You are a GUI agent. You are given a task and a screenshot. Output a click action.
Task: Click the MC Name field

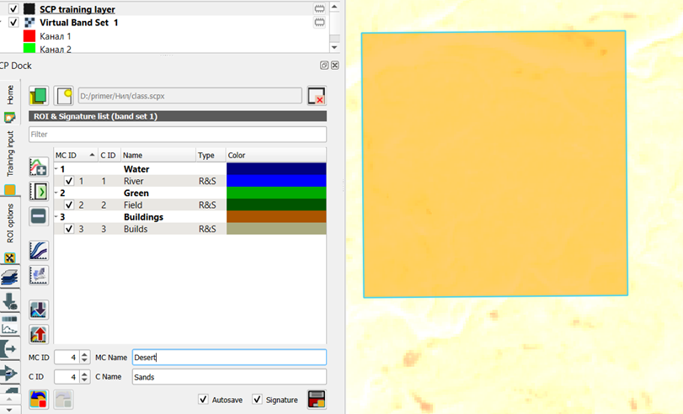229,358
